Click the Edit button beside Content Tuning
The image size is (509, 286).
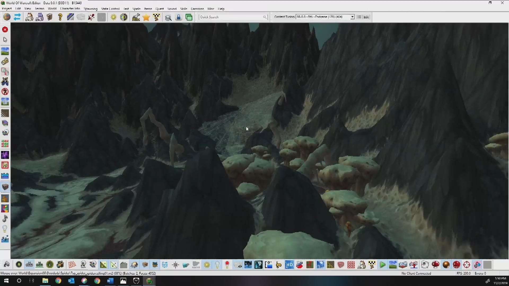click(x=366, y=17)
